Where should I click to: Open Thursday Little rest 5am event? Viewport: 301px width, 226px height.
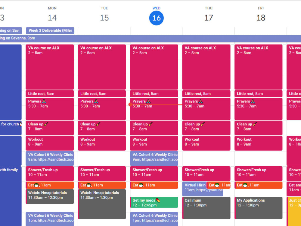206,94
